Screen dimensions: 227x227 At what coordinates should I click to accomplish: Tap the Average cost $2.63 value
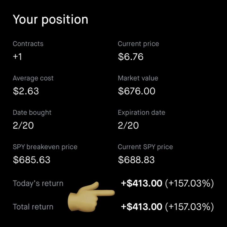coord(26,91)
